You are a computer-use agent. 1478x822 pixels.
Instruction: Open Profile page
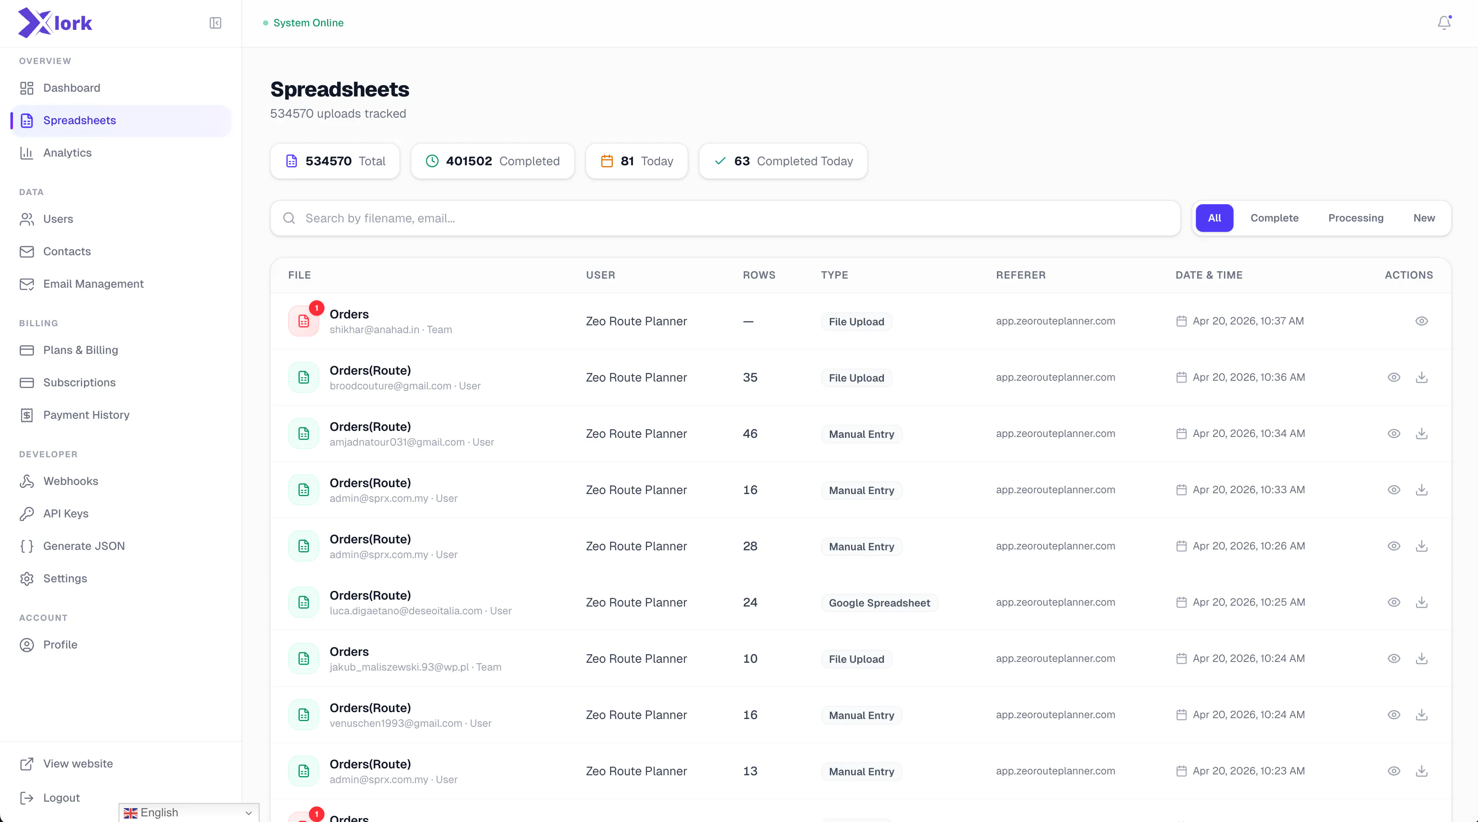pos(120,645)
